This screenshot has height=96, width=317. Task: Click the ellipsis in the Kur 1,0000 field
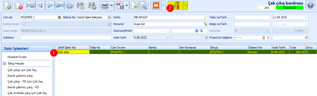point(306,31)
